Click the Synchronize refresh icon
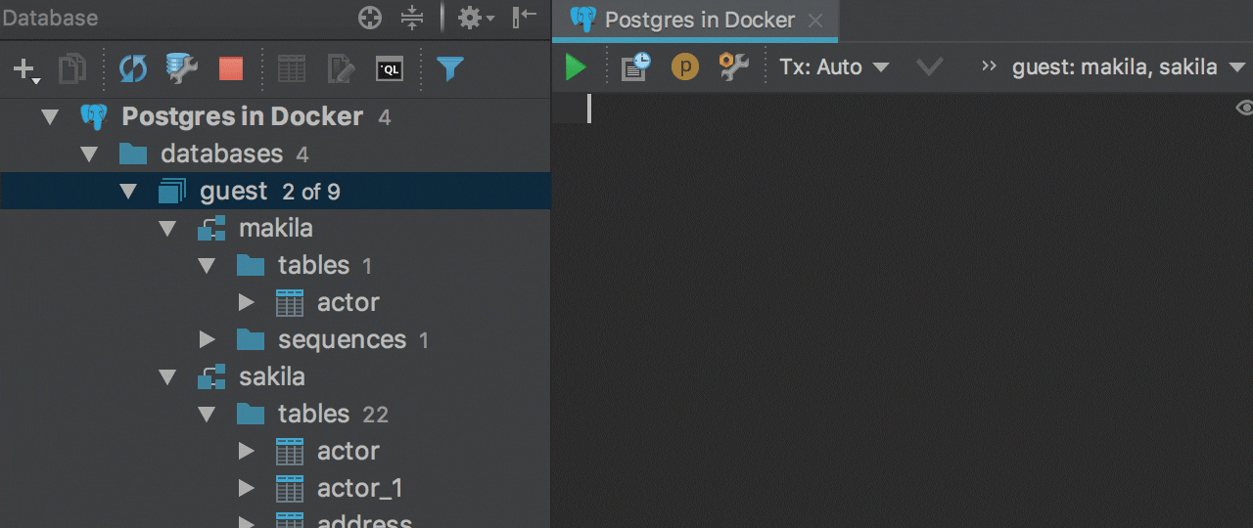The height and width of the screenshot is (528, 1253). tap(133, 68)
